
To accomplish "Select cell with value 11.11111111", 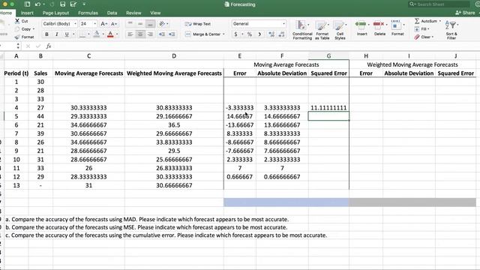I will click(328, 108).
